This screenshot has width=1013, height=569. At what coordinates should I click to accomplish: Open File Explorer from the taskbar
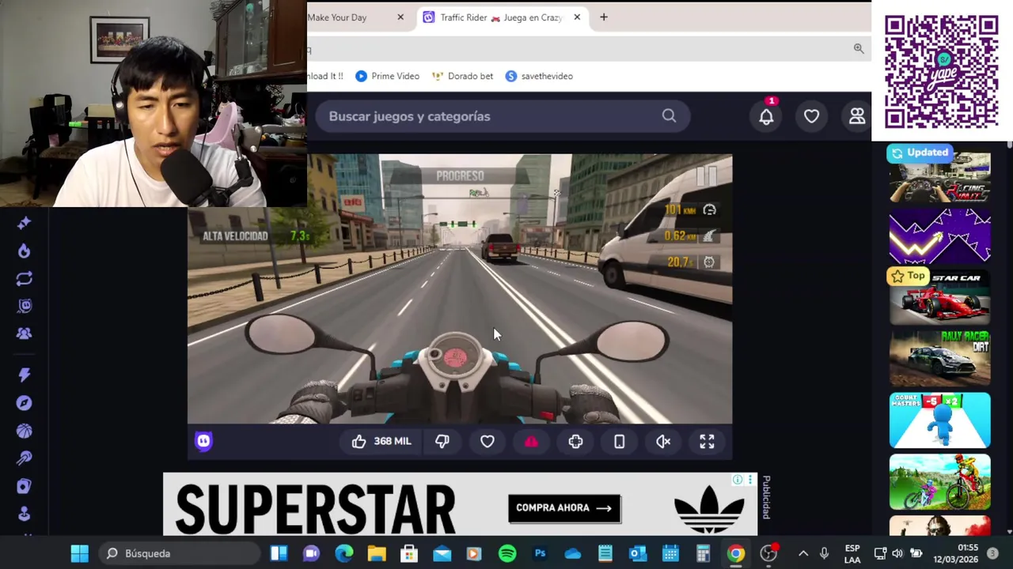[377, 553]
